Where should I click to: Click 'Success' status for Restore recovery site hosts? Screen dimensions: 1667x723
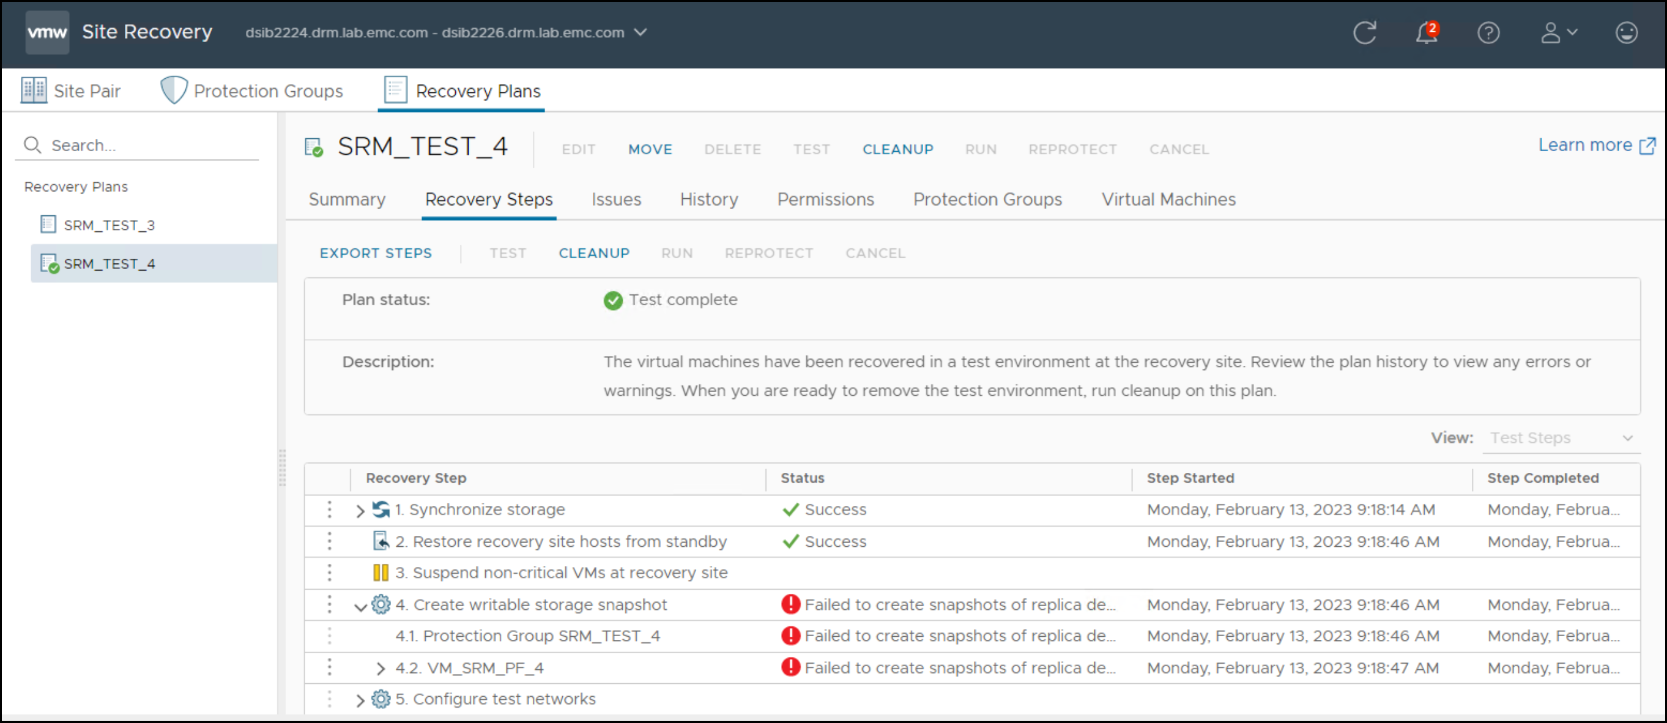(x=836, y=542)
